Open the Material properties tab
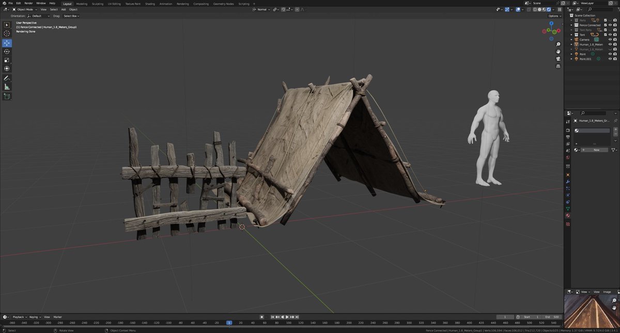The height and width of the screenshot is (333, 620). click(568, 215)
